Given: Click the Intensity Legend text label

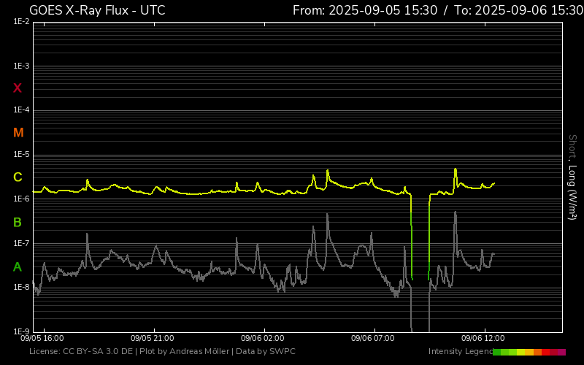Looking at the screenshot, I should (x=458, y=352).
